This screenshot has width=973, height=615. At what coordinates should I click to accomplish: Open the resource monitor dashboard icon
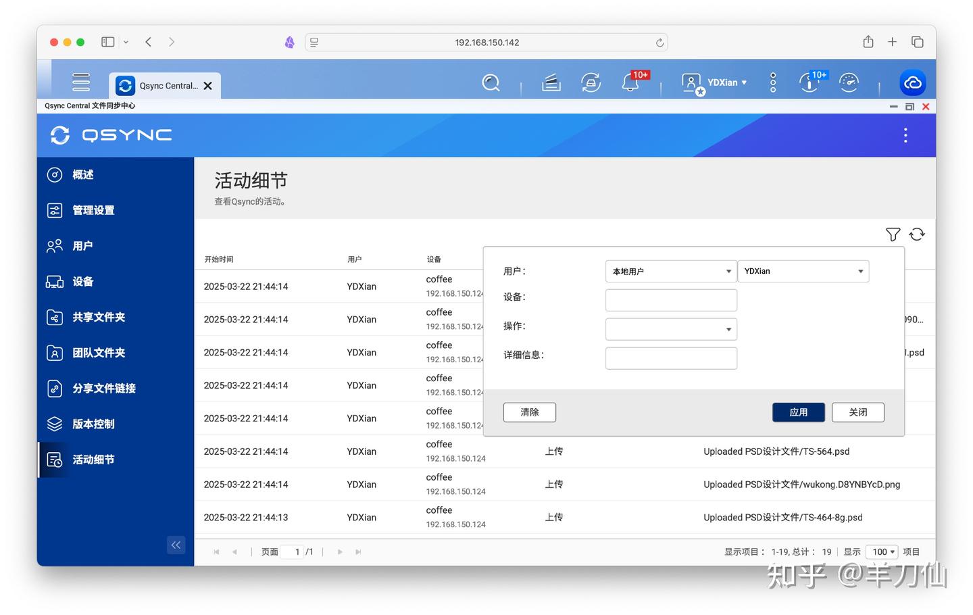[849, 82]
